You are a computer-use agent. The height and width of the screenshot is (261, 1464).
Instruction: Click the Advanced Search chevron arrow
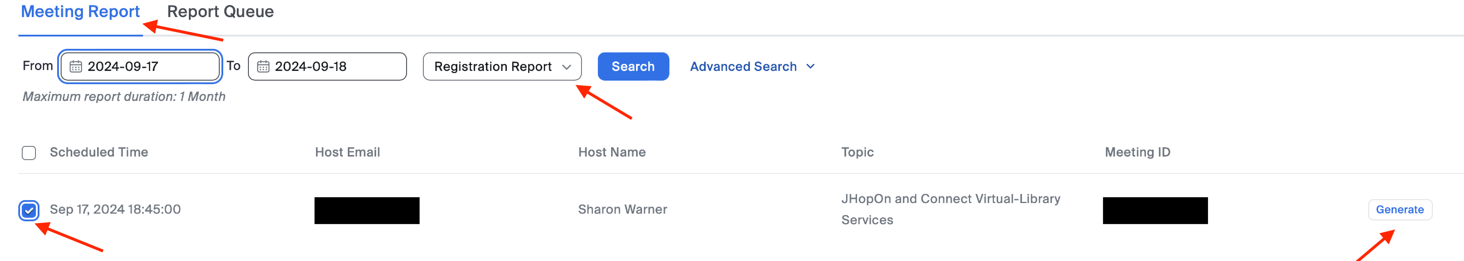[x=810, y=67]
